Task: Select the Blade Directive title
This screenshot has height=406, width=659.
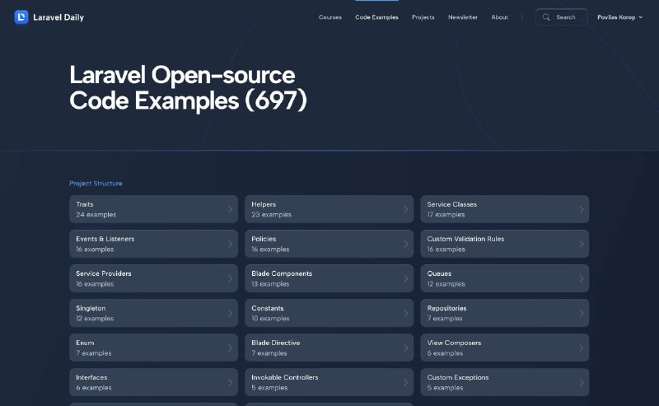Action: click(276, 343)
